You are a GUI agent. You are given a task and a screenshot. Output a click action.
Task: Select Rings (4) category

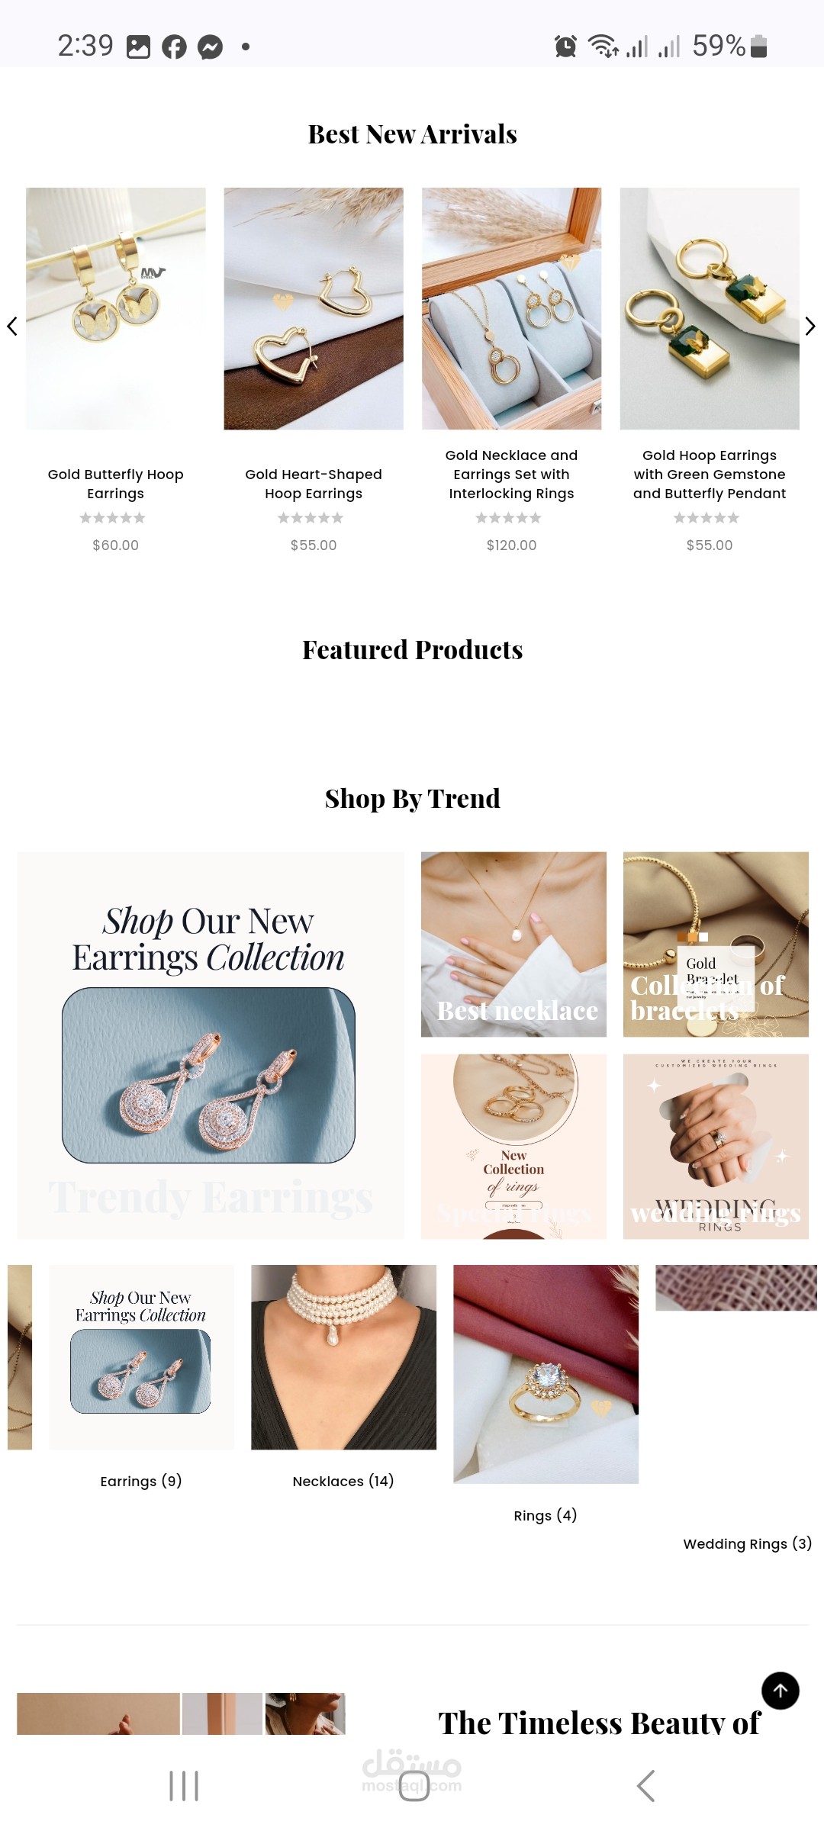click(546, 1515)
